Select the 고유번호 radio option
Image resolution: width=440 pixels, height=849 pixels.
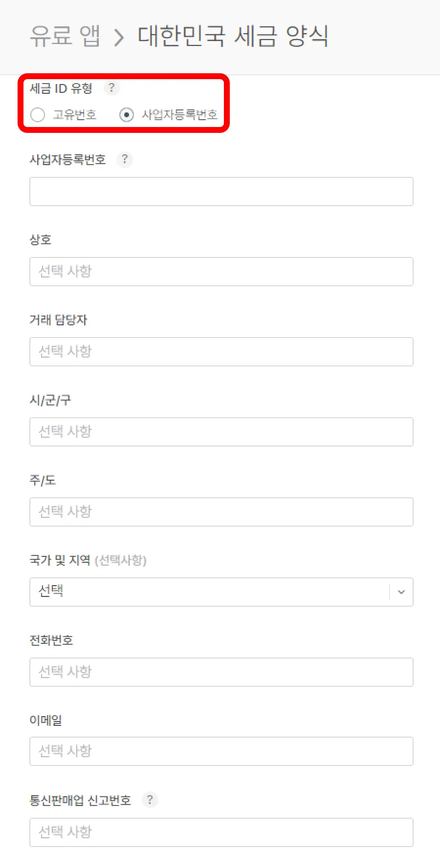38,115
